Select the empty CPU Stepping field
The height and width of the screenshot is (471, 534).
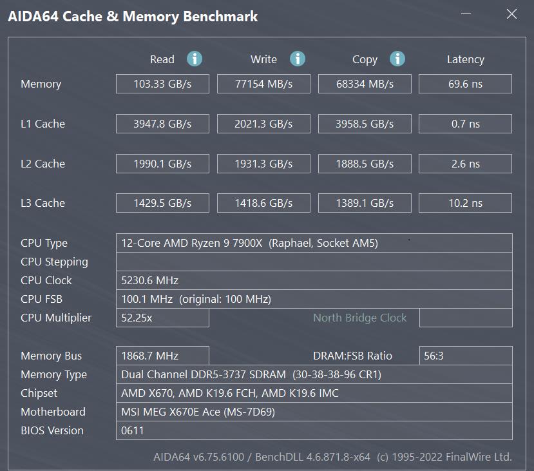click(x=314, y=262)
